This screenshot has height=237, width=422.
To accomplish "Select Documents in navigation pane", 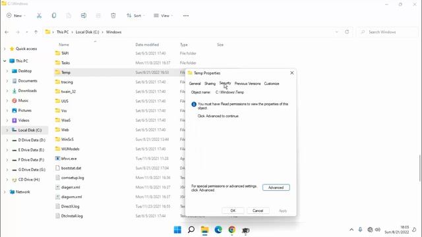I will click(x=28, y=81).
